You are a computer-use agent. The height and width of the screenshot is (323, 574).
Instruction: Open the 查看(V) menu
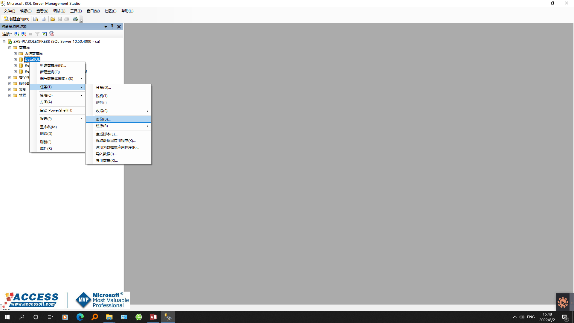click(42, 11)
